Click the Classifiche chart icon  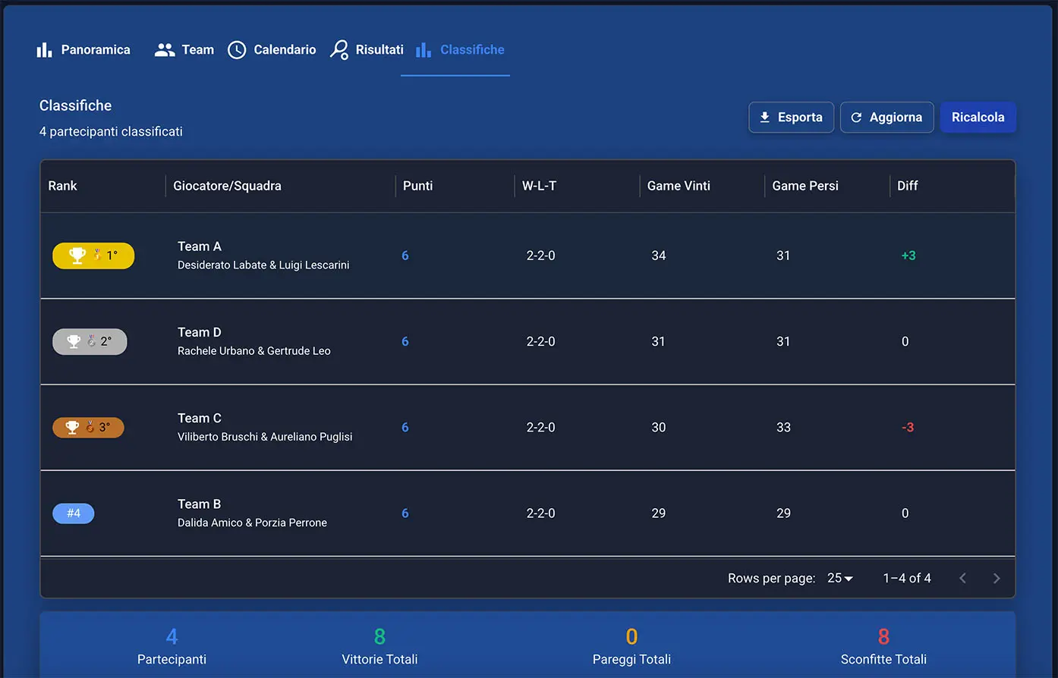[424, 50]
